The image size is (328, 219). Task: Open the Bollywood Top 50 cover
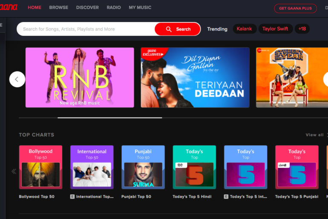point(40,167)
